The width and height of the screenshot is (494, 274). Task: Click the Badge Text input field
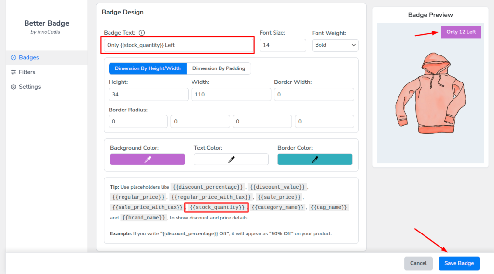click(178, 45)
